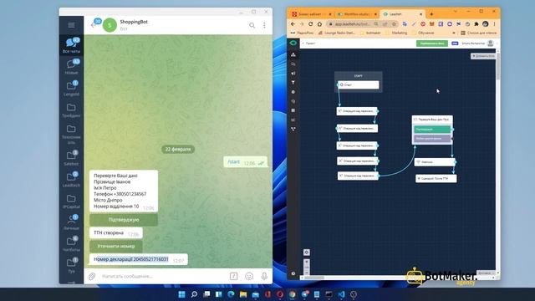Open the Lounge Radio bookmark
Image resolution: width=535 pixels, height=301 pixels.
[336, 33]
